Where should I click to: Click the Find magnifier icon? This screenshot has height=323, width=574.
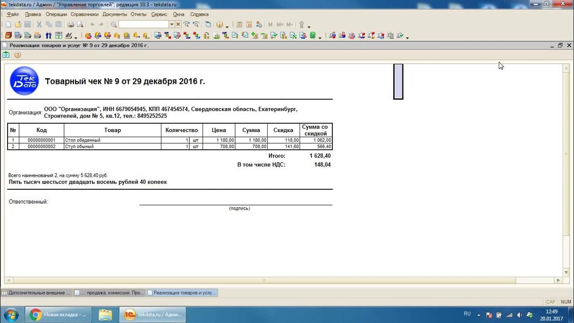(x=113, y=25)
